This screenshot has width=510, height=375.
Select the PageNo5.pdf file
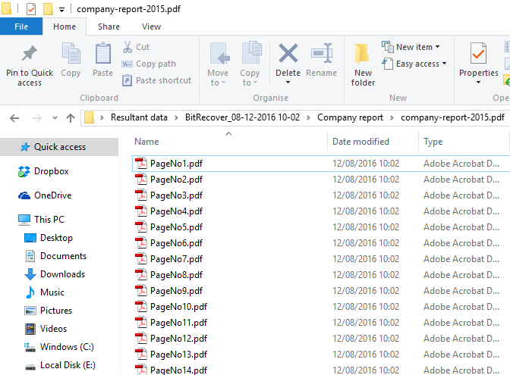pyautogui.click(x=176, y=227)
